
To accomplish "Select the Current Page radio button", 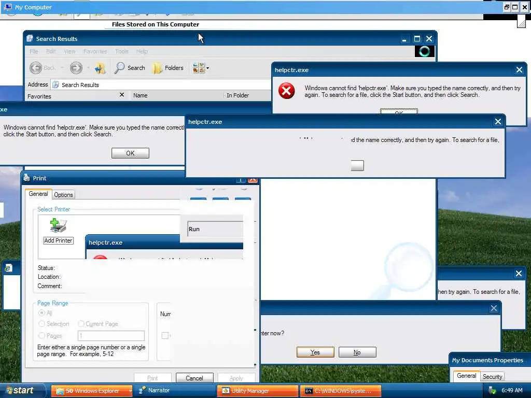I will 81,324.
